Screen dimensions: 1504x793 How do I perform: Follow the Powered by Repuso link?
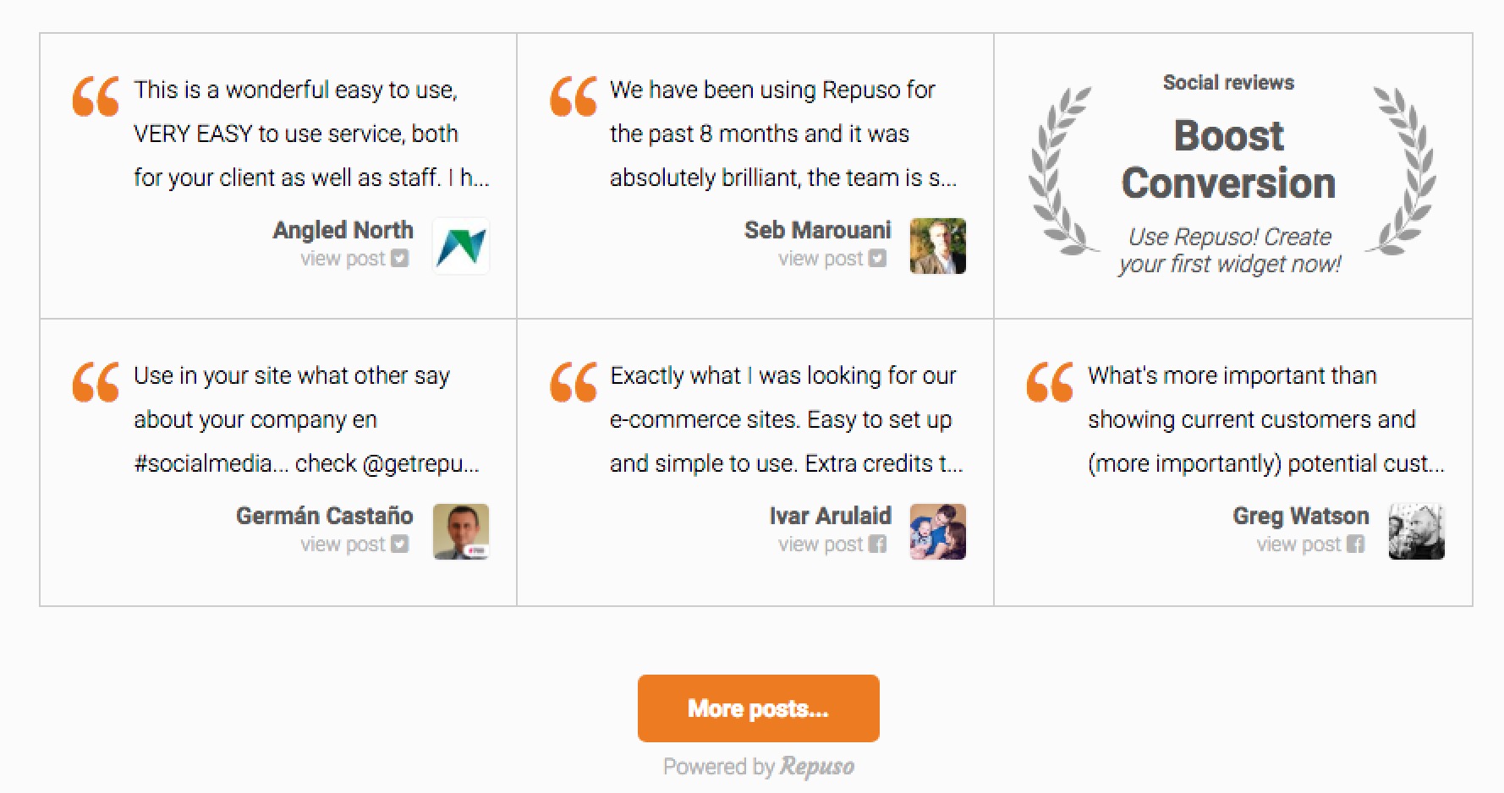point(759,767)
